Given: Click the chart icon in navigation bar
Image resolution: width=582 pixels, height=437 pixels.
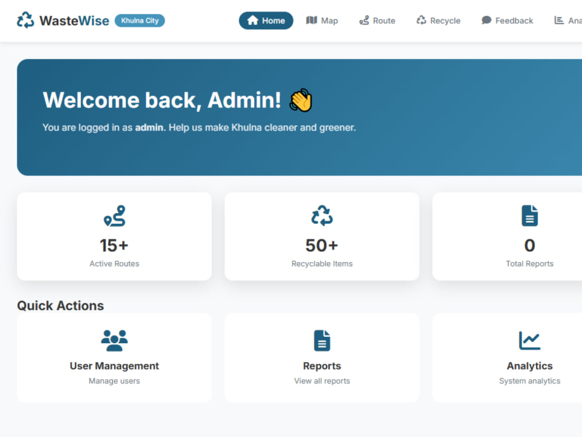Looking at the screenshot, I should 559,20.
